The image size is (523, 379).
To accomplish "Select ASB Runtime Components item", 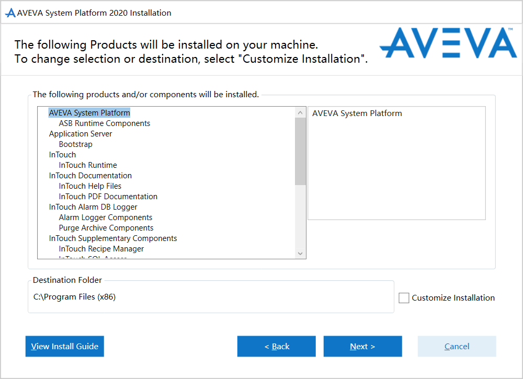I will (105, 123).
